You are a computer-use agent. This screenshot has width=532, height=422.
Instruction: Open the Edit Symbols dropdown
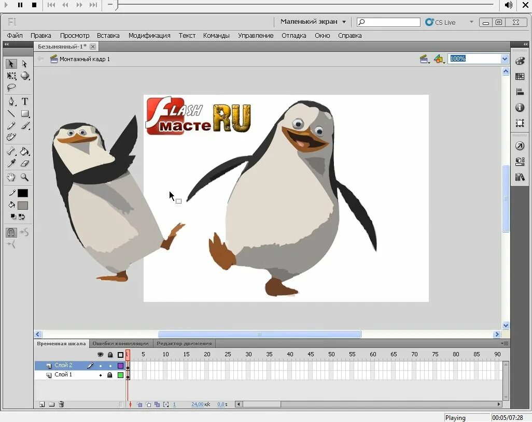click(439, 59)
